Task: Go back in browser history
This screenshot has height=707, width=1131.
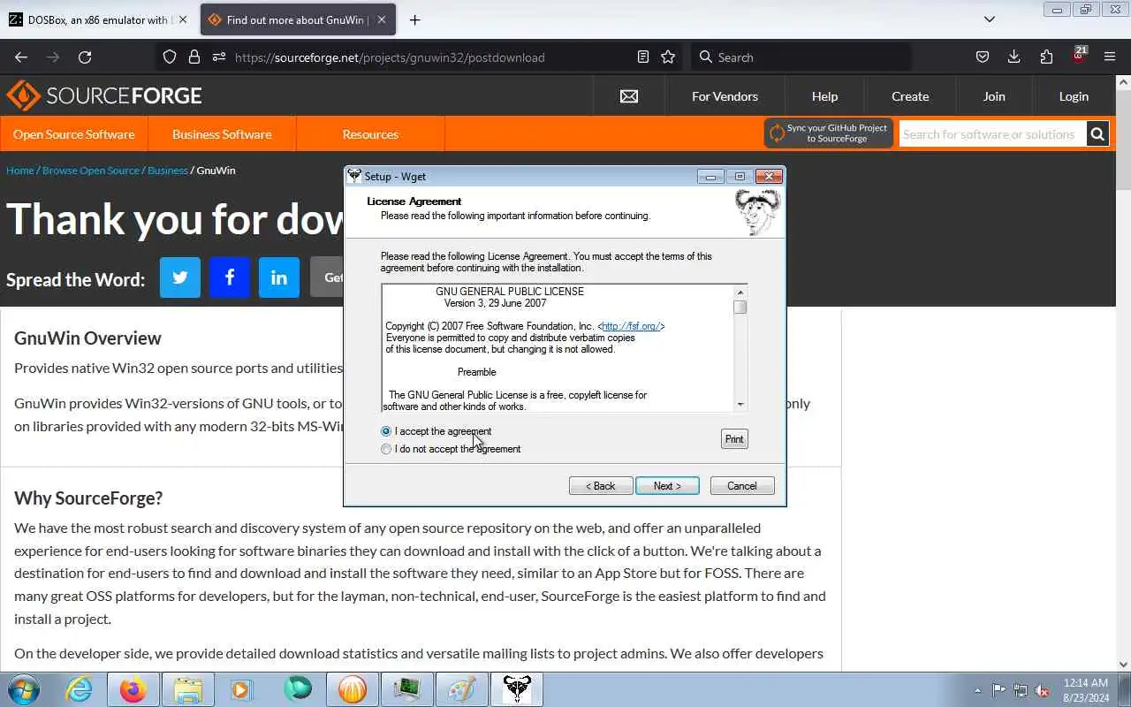Action: click(x=21, y=57)
